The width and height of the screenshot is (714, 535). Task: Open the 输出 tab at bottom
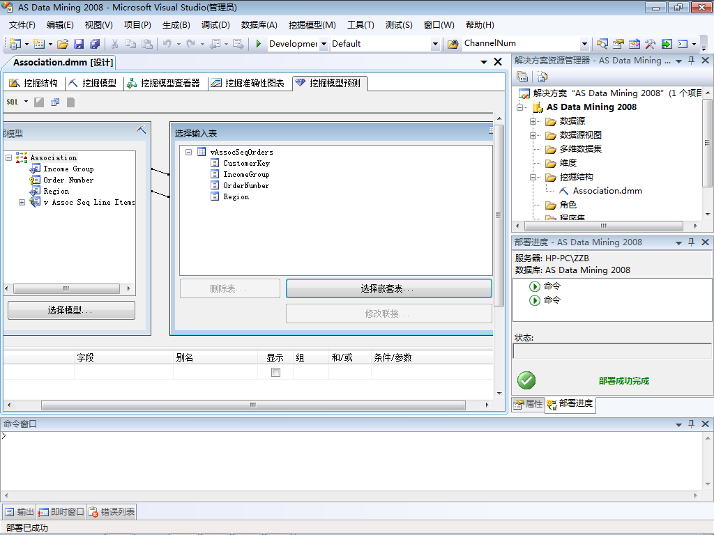pyautogui.click(x=20, y=512)
